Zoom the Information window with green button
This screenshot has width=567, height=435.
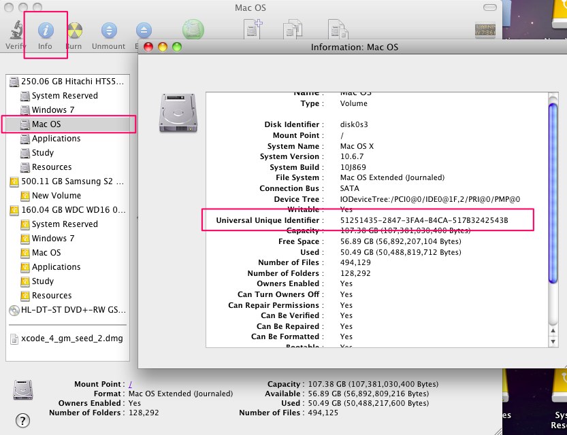[x=177, y=47]
